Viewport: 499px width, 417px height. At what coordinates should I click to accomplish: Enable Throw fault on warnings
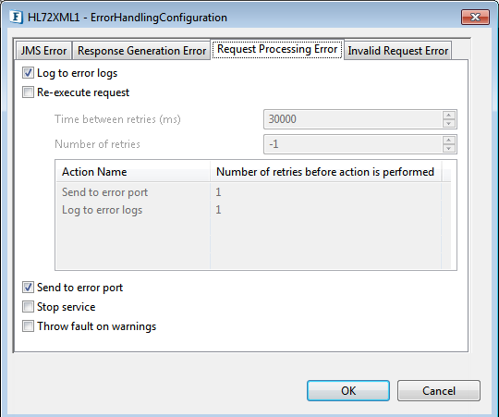[x=28, y=326]
